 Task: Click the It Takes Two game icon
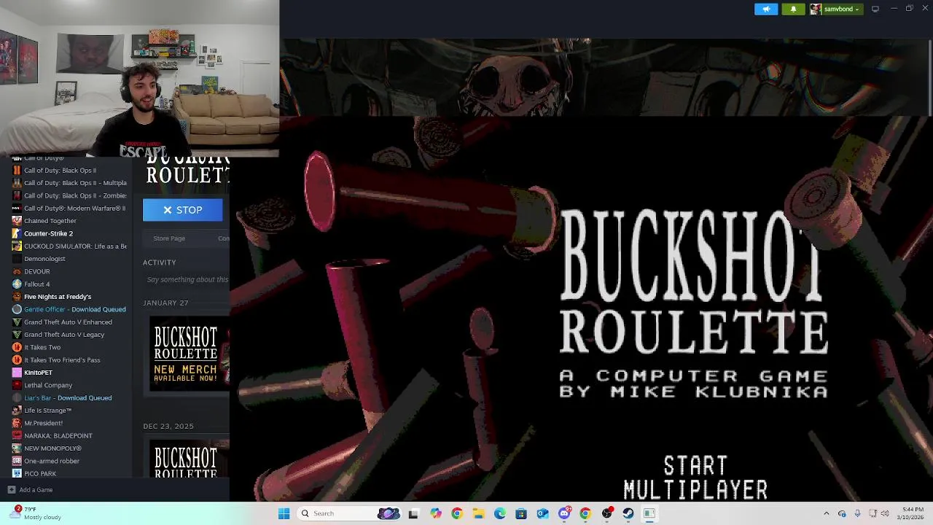click(x=17, y=347)
